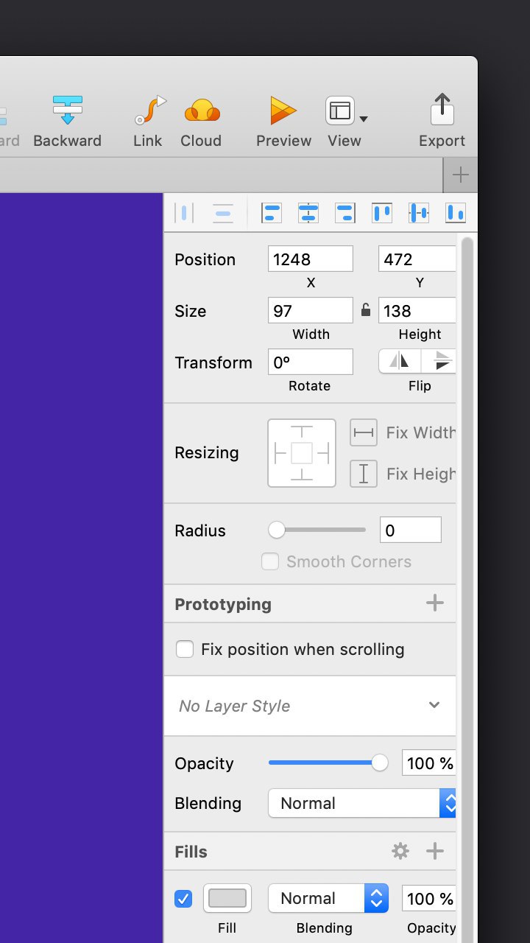Flip layer horizontally

400,362
